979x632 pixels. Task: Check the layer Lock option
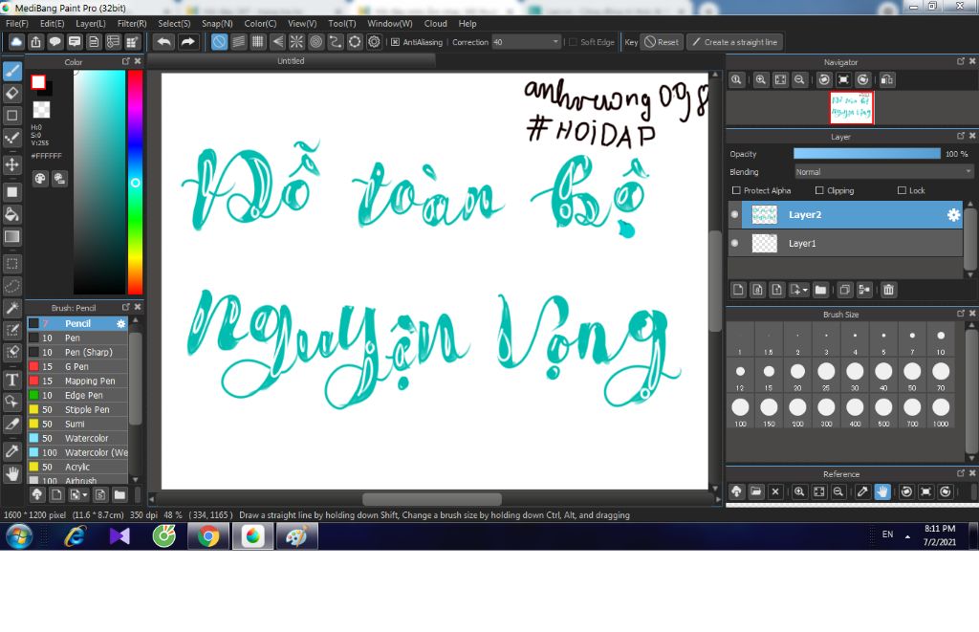point(902,190)
